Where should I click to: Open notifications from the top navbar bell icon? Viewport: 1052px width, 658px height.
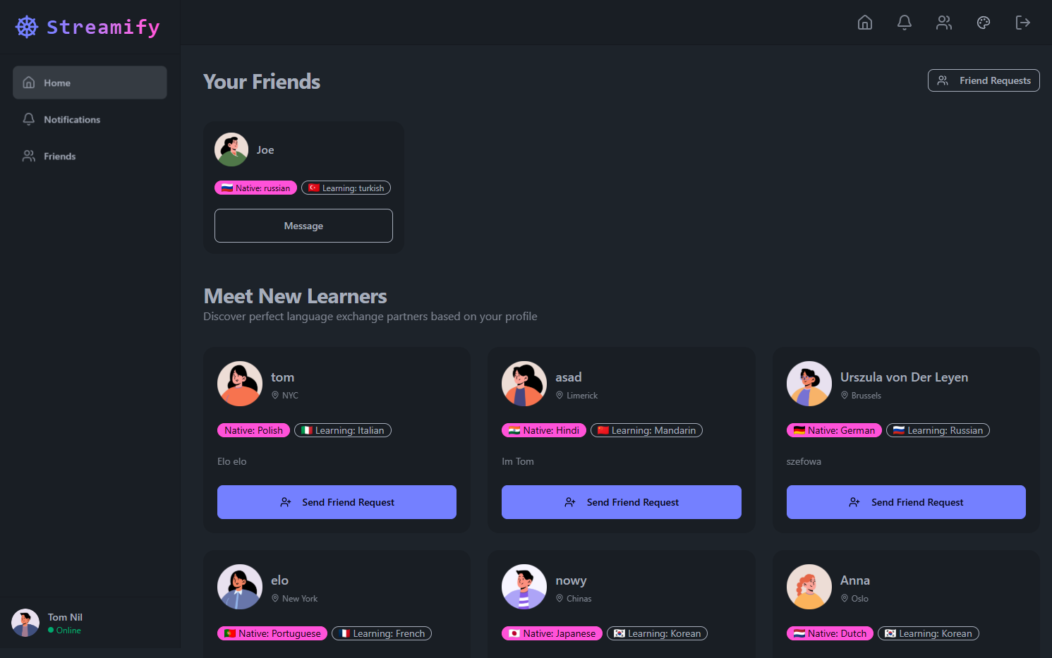905,23
